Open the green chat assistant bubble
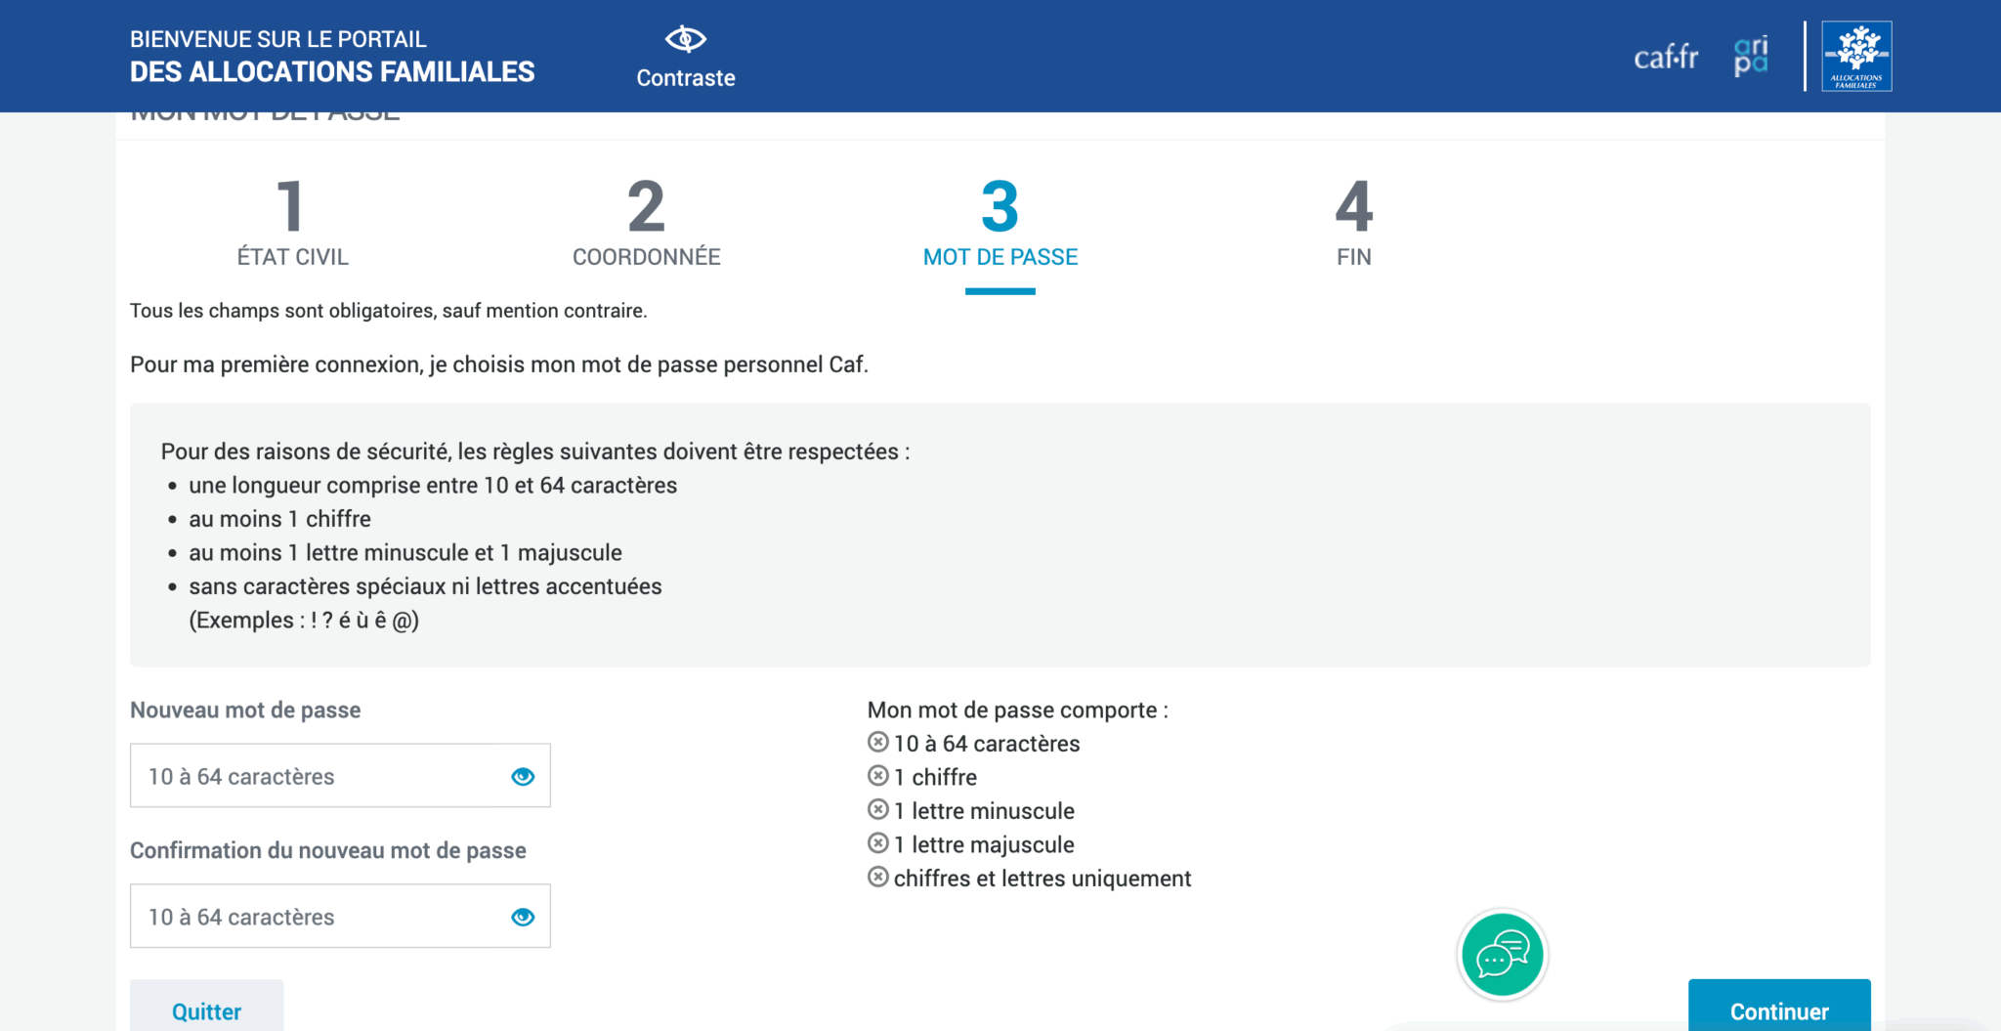This screenshot has height=1031, width=2001. (x=1502, y=955)
